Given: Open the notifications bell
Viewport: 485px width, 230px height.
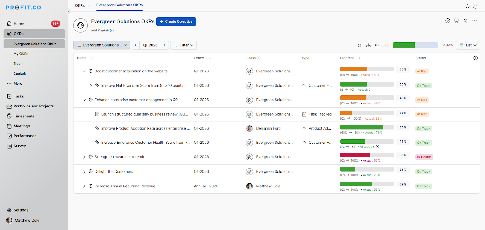Looking at the screenshot, I should point(475,6).
